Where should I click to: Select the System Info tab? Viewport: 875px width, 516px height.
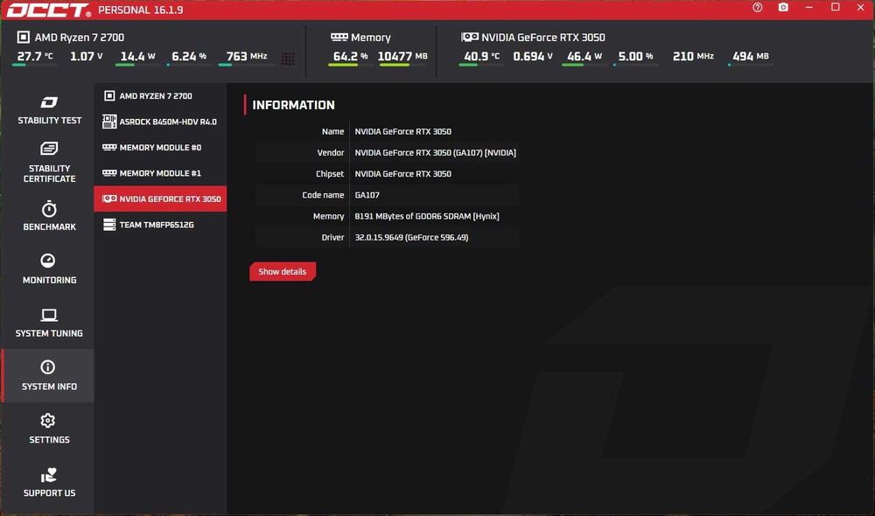point(49,375)
